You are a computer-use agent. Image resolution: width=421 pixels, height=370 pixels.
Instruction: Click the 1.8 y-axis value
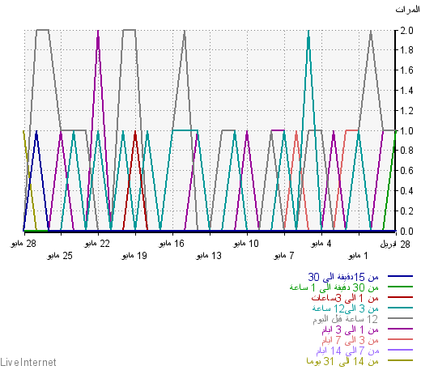[x=406, y=50]
